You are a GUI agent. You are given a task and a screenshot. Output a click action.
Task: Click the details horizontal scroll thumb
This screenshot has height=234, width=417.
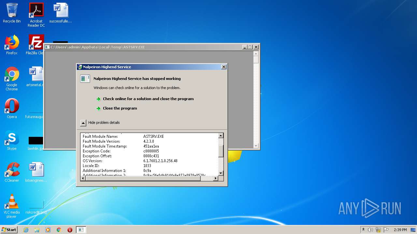[x=143, y=178]
